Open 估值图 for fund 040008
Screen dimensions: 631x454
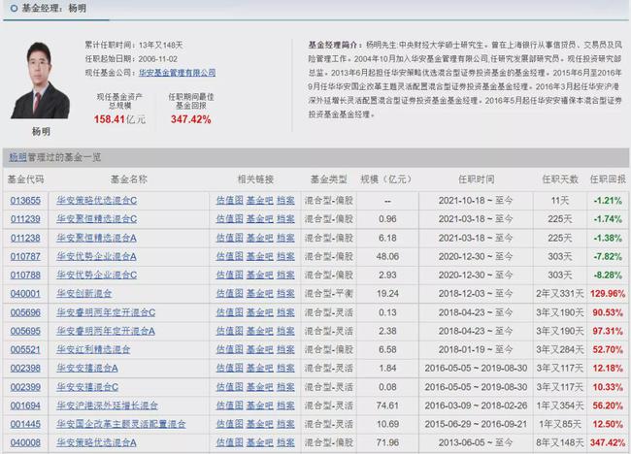click(230, 442)
